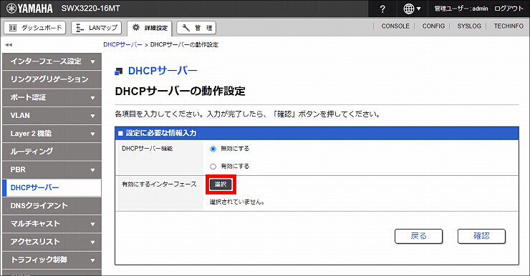Switch to the 管理 tab
The height and width of the screenshot is (276, 530).
click(x=196, y=28)
